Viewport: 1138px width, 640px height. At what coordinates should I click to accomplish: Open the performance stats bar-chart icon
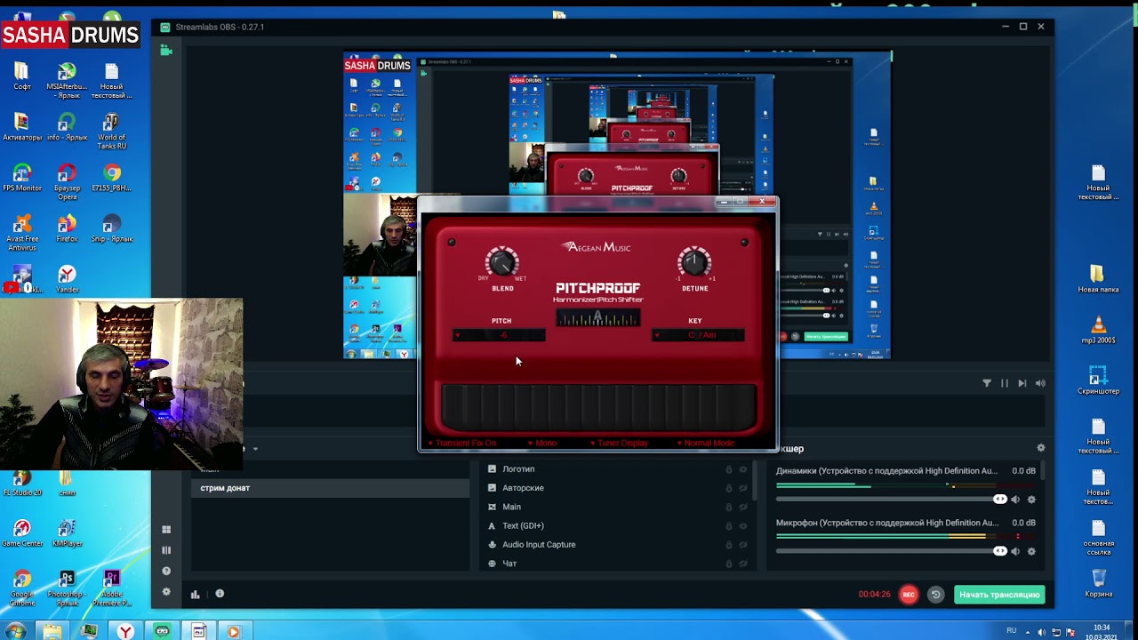pos(196,594)
